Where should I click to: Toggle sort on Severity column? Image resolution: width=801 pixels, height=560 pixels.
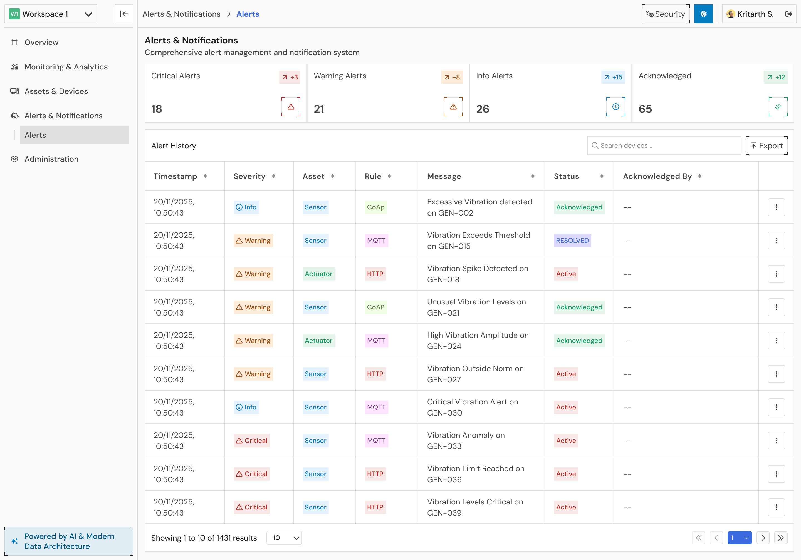pos(273,176)
